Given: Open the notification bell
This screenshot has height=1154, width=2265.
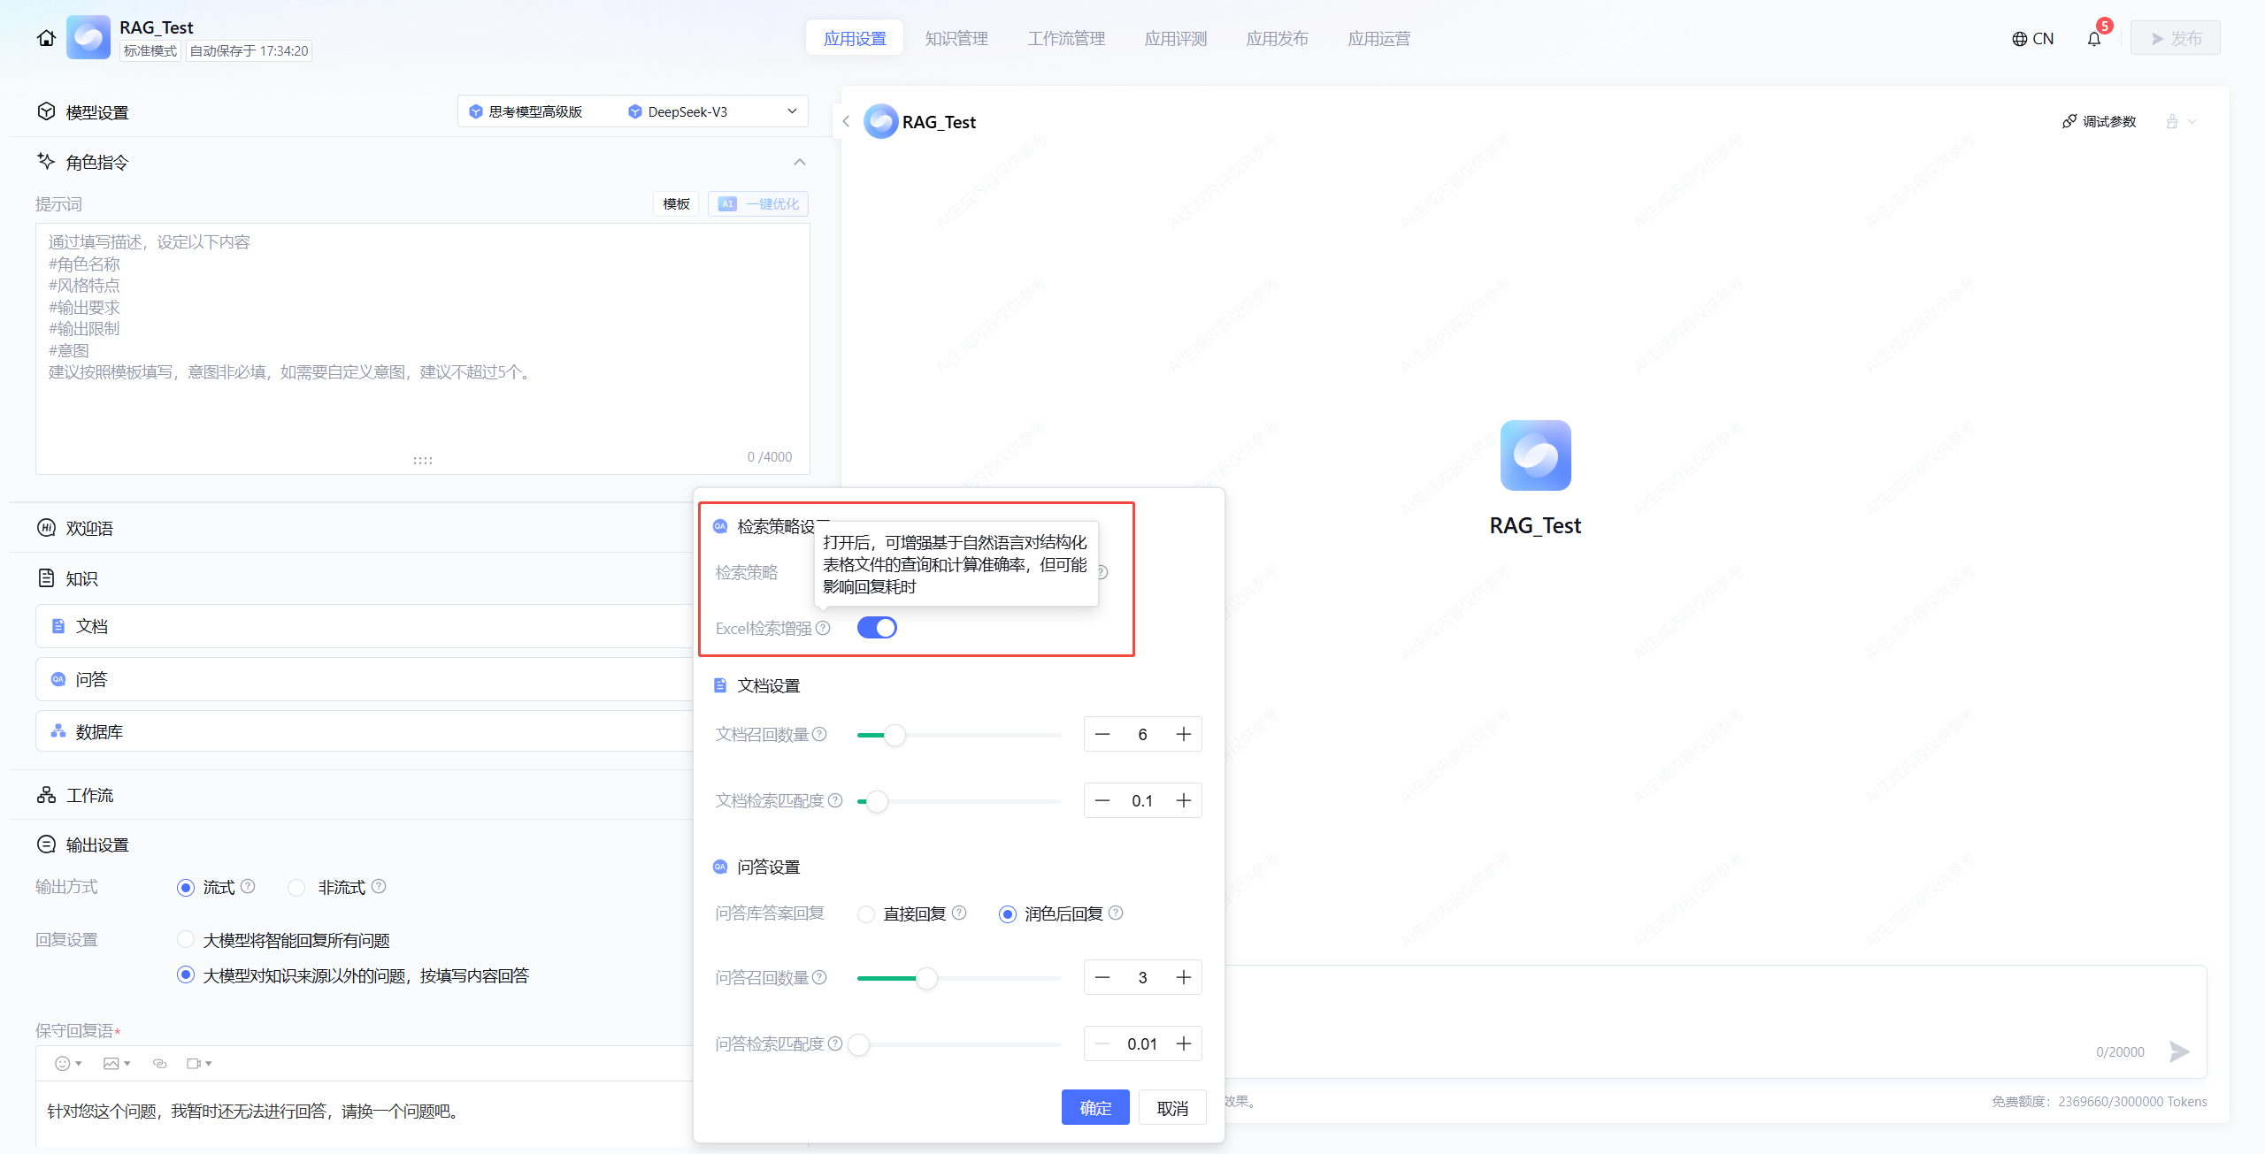Looking at the screenshot, I should pyautogui.click(x=2093, y=39).
